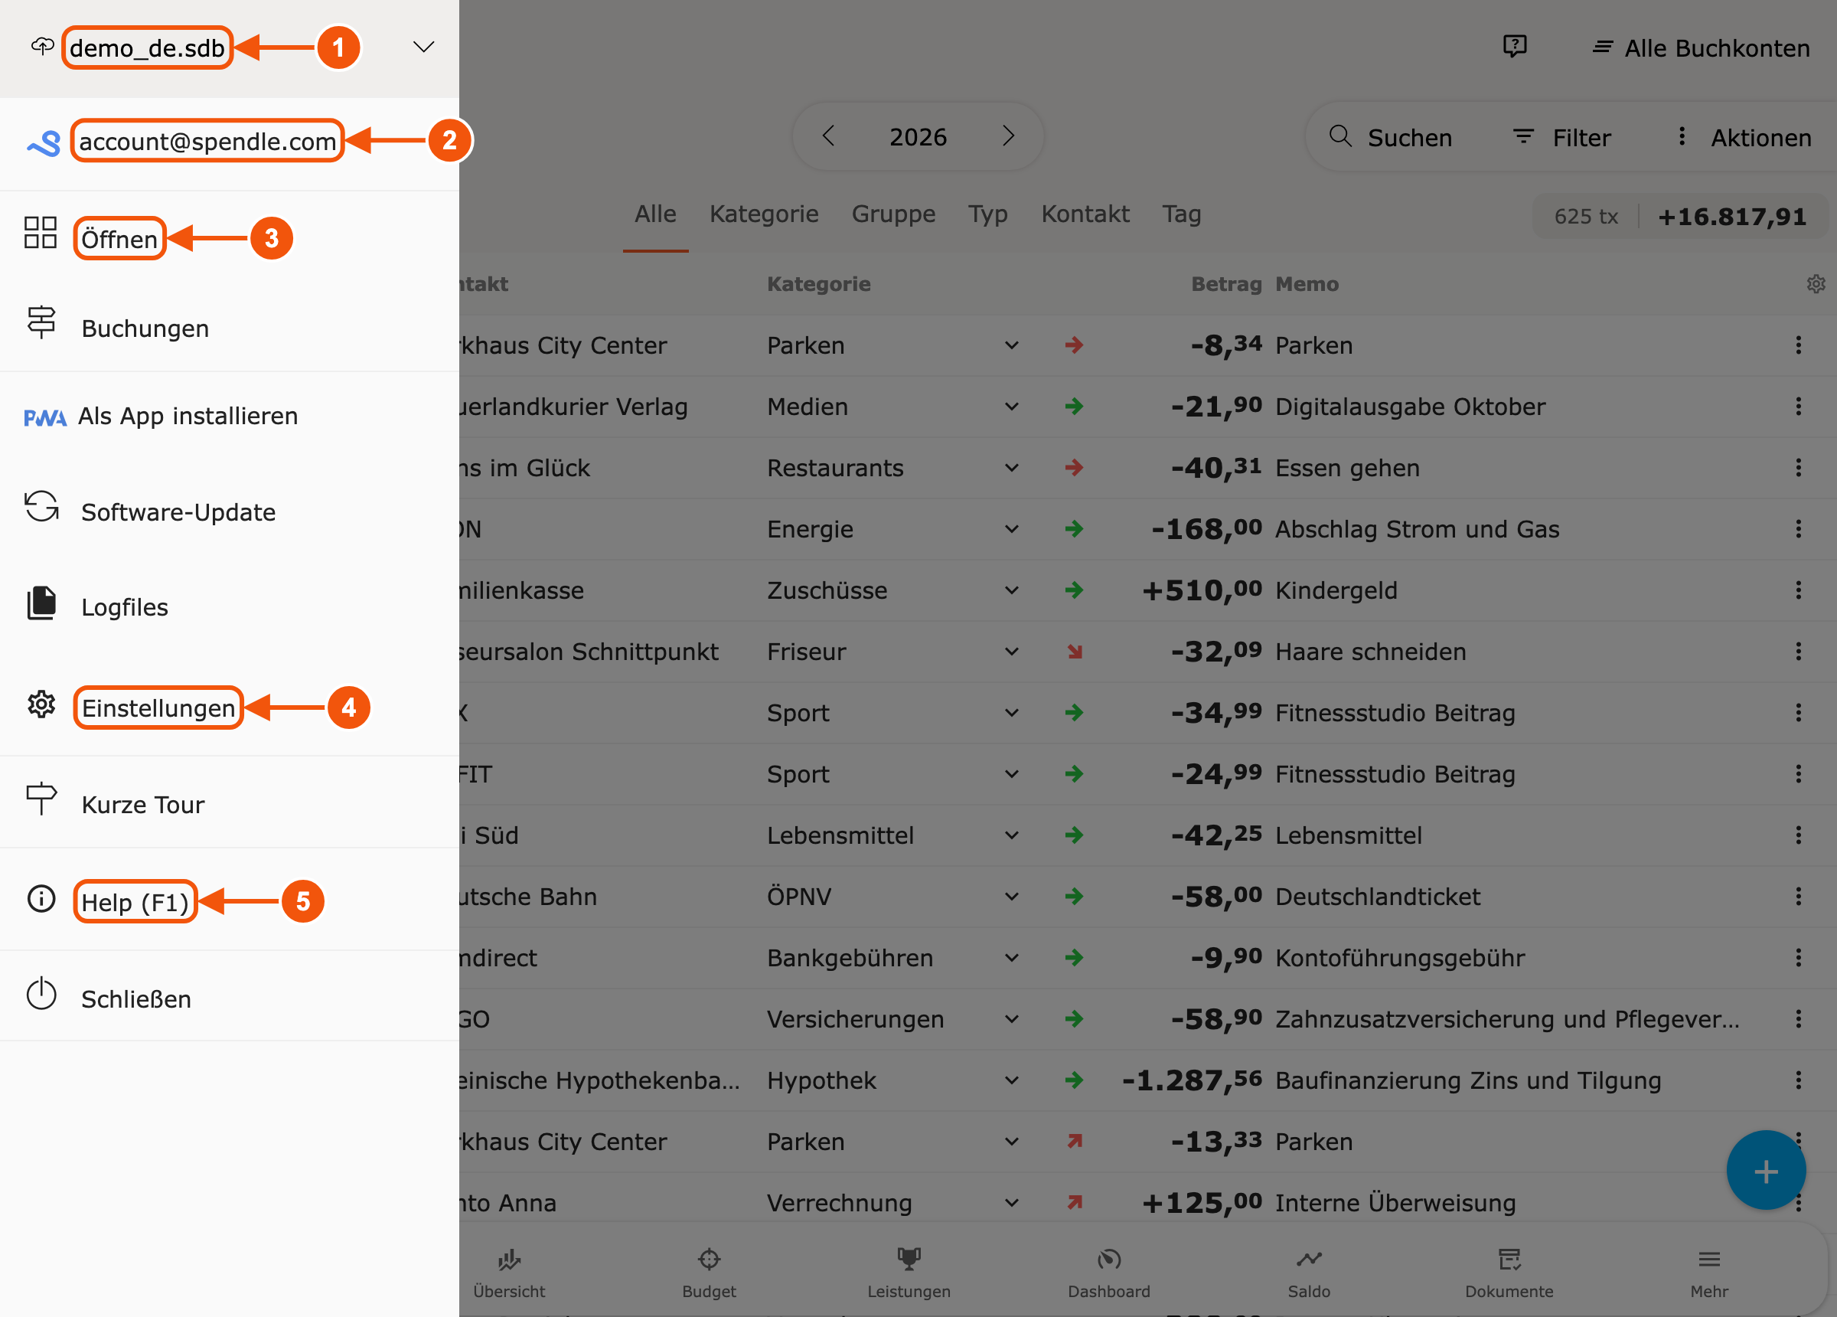This screenshot has height=1317, width=1837.
Task: Open row menu for Kindergeld transaction
Action: (1798, 590)
